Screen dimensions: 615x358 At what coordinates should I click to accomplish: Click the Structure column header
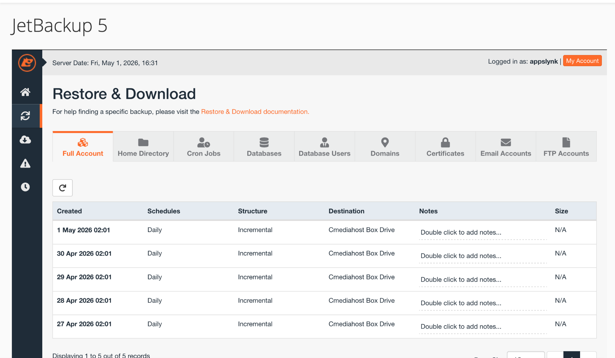pos(252,211)
